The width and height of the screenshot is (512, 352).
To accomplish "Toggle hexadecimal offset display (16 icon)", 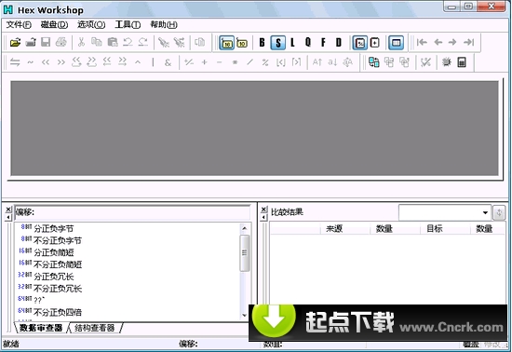I will click(226, 43).
